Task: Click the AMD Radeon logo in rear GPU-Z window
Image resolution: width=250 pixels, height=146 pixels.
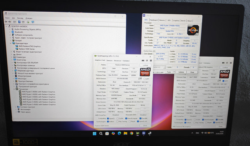Action: click(225, 74)
